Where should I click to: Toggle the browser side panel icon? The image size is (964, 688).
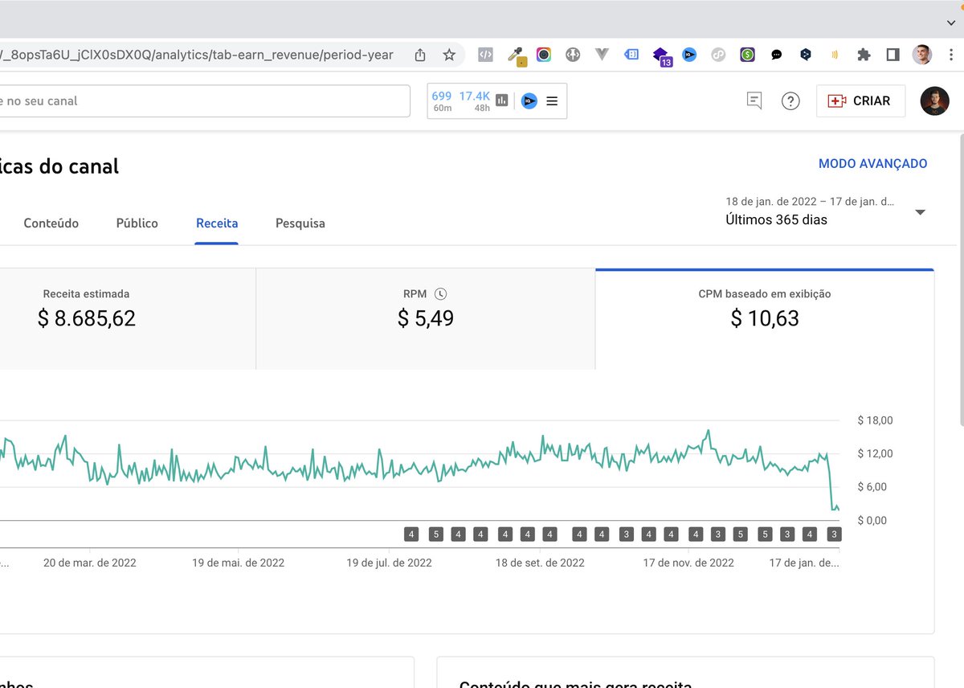click(x=893, y=55)
